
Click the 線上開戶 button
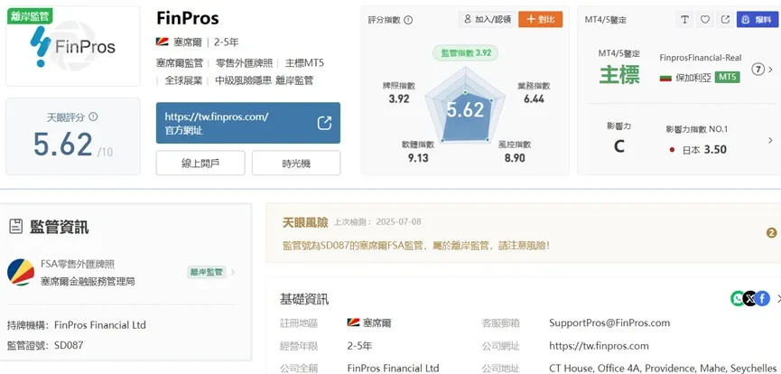click(x=200, y=164)
